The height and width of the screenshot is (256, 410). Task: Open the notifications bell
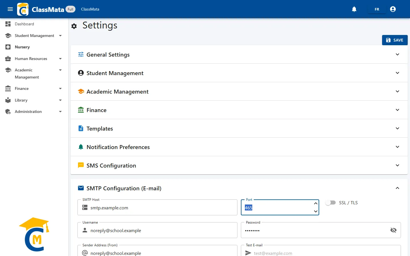[354, 9]
